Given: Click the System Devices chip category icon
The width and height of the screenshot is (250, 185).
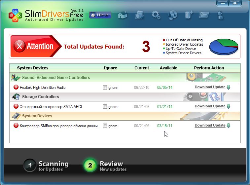Looking at the screenshot, I should pos(16,116).
